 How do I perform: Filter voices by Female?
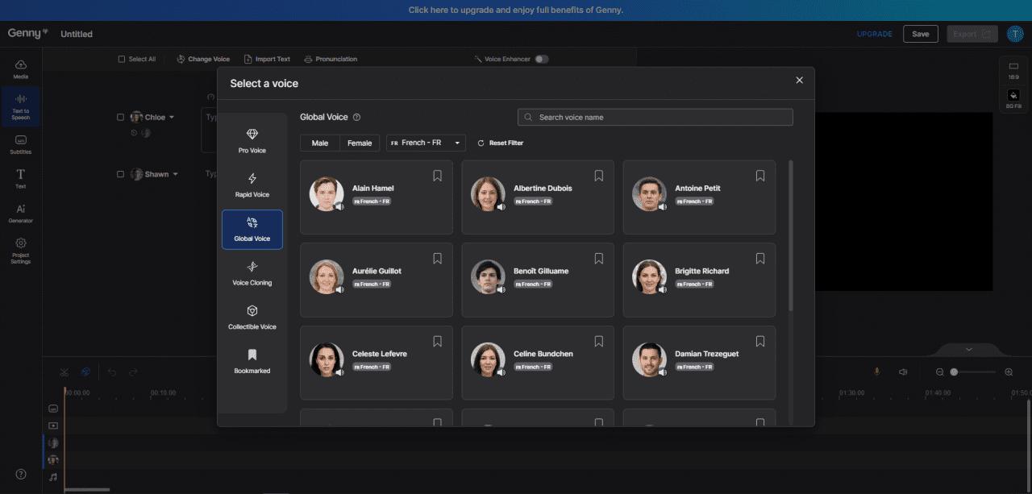click(x=360, y=143)
